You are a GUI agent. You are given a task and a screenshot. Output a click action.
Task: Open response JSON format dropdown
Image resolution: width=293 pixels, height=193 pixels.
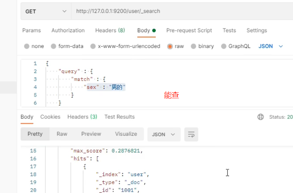pyautogui.click(x=164, y=134)
